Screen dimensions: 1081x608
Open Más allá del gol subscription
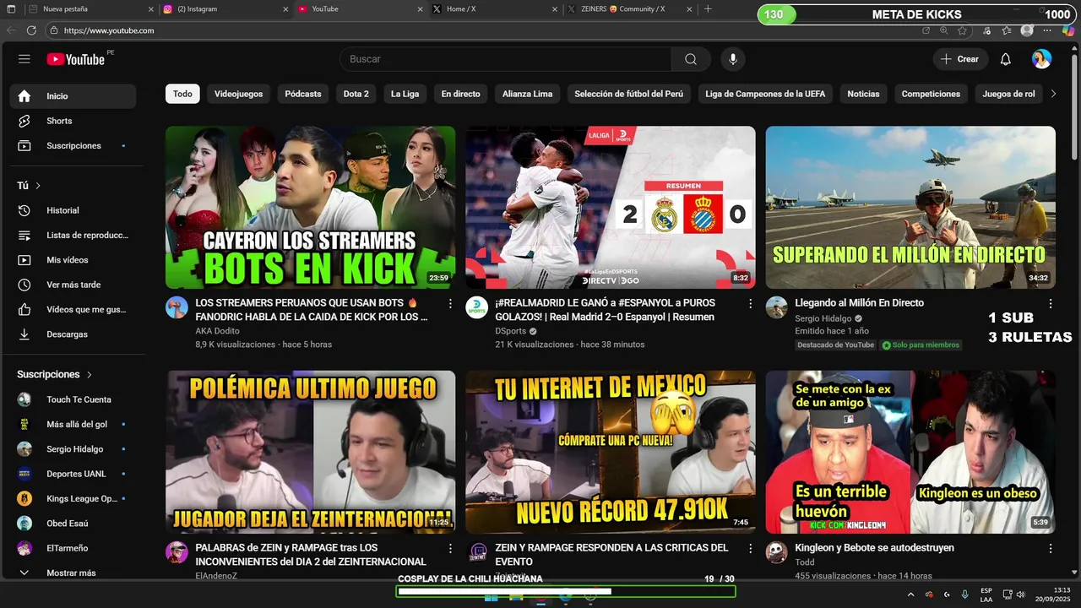73,424
